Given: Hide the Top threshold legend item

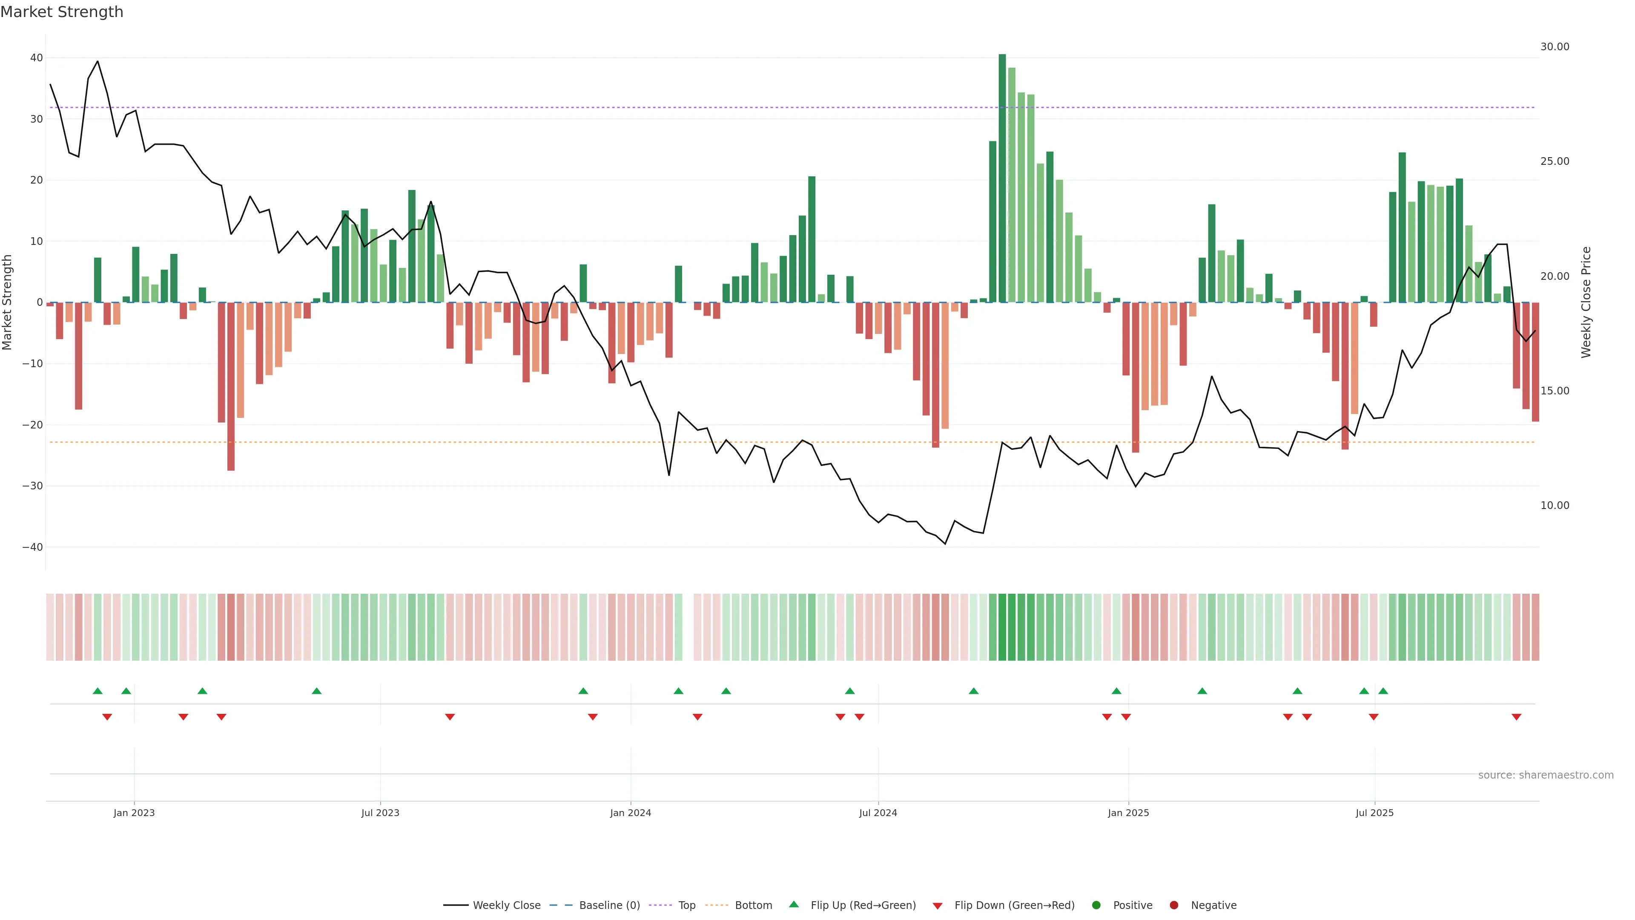Looking at the screenshot, I should click(686, 905).
